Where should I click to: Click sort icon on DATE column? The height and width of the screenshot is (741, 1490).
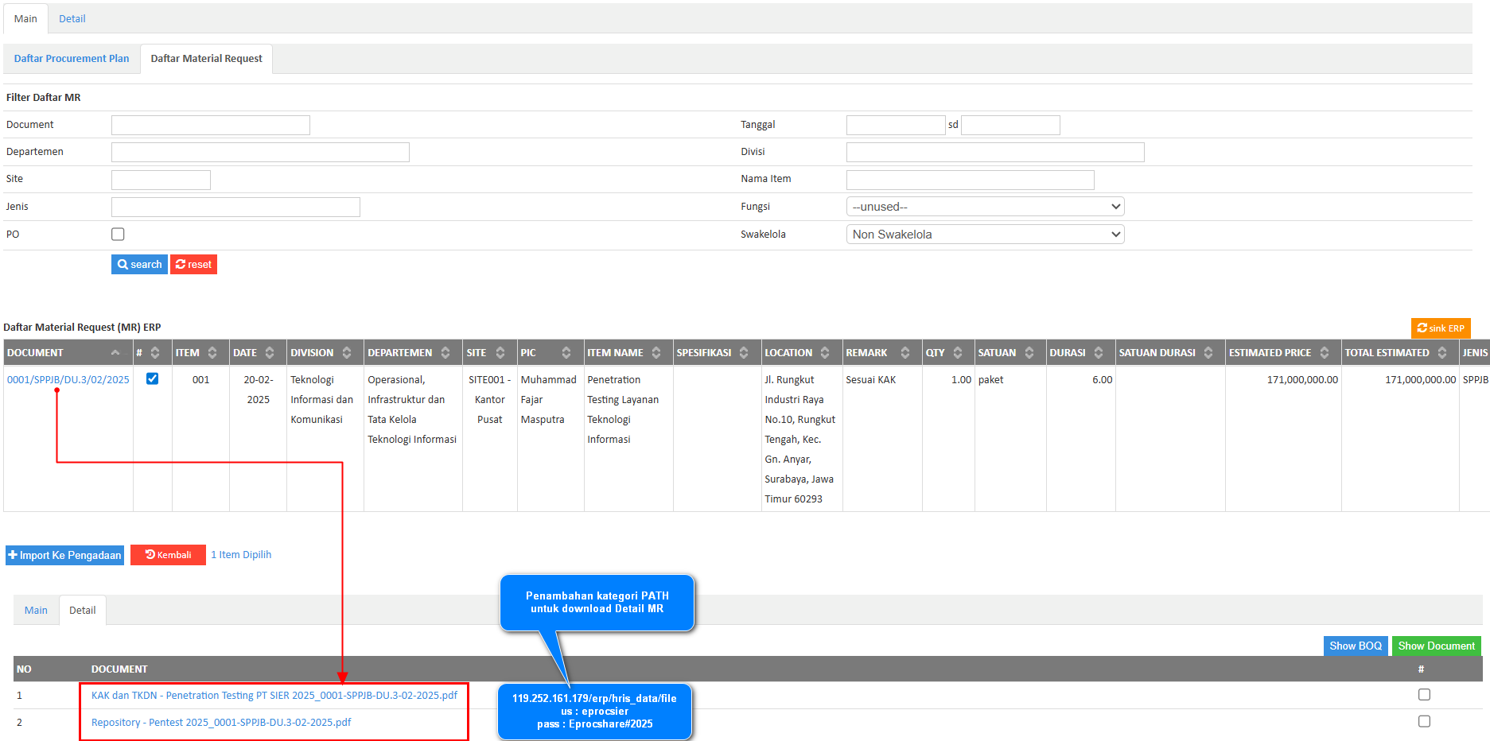pyautogui.click(x=270, y=353)
